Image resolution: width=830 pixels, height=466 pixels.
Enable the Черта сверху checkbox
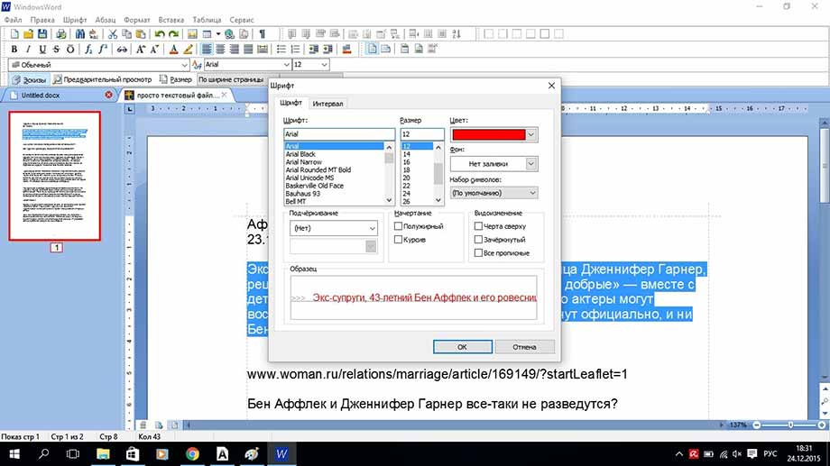click(x=478, y=226)
